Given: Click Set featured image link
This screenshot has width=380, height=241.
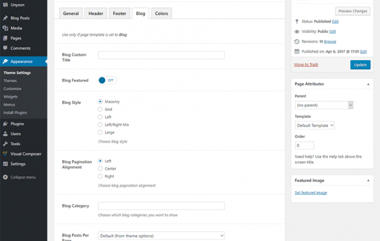Looking at the screenshot, I should 311,192.
